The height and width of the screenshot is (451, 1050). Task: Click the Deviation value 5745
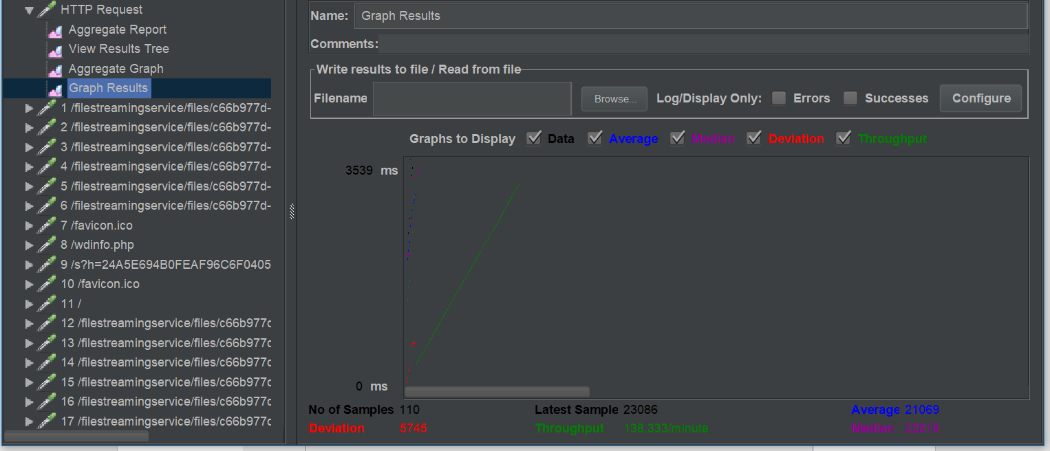pyautogui.click(x=414, y=428)
